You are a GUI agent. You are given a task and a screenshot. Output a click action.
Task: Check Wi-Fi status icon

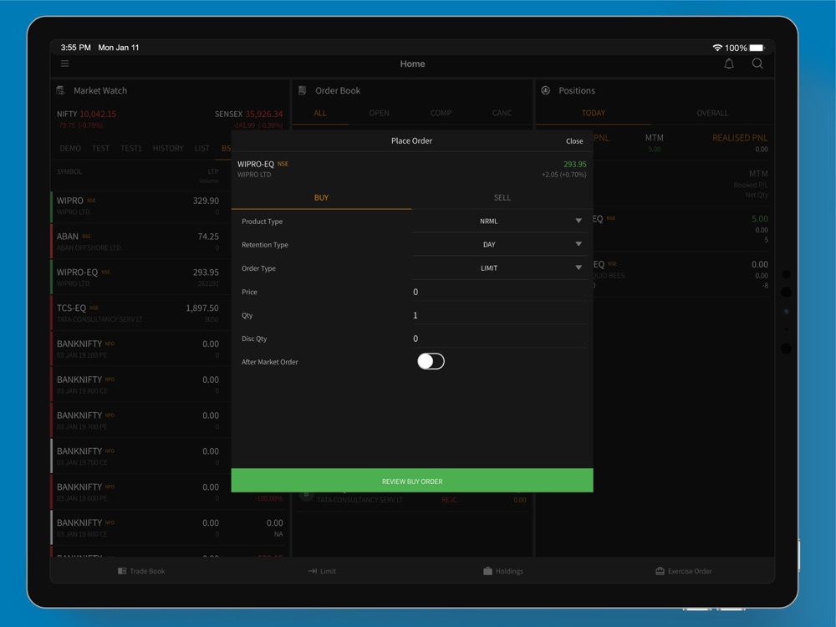(x=717, y=48)
